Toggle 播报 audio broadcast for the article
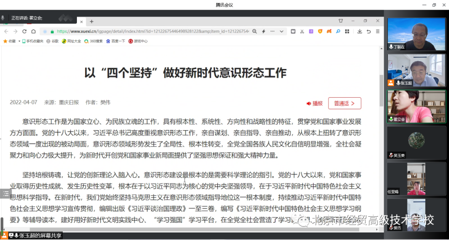The height and width of the screenshot is (240, 449). (x=315, y=103)
